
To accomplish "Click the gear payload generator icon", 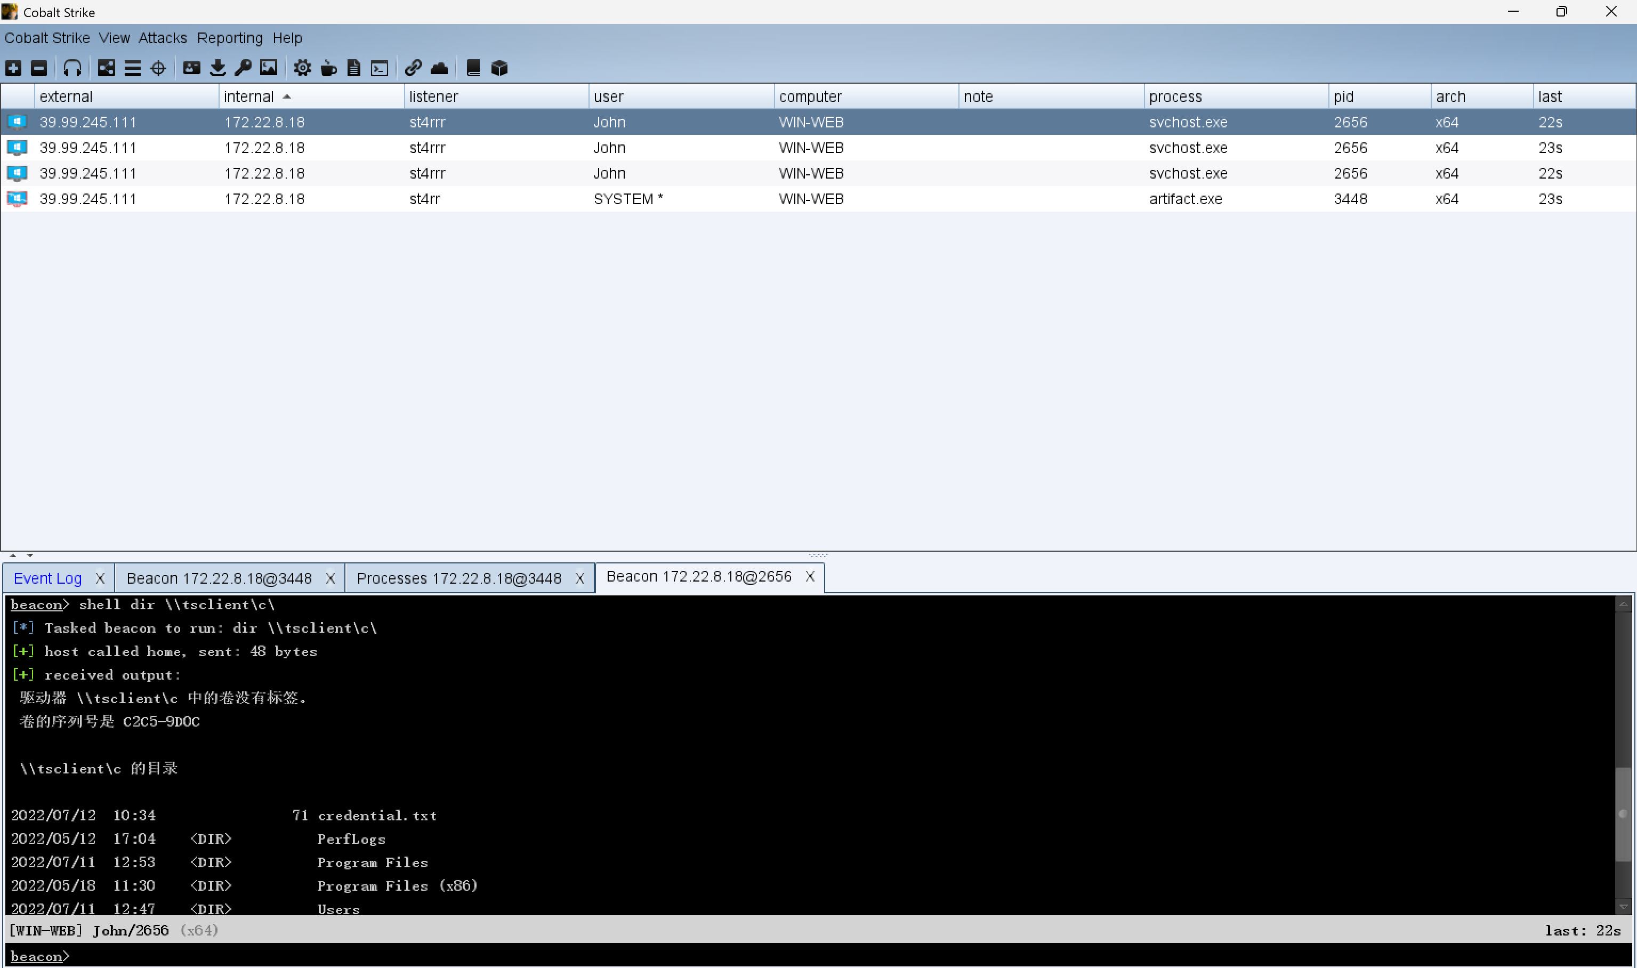I will point(302,68).
